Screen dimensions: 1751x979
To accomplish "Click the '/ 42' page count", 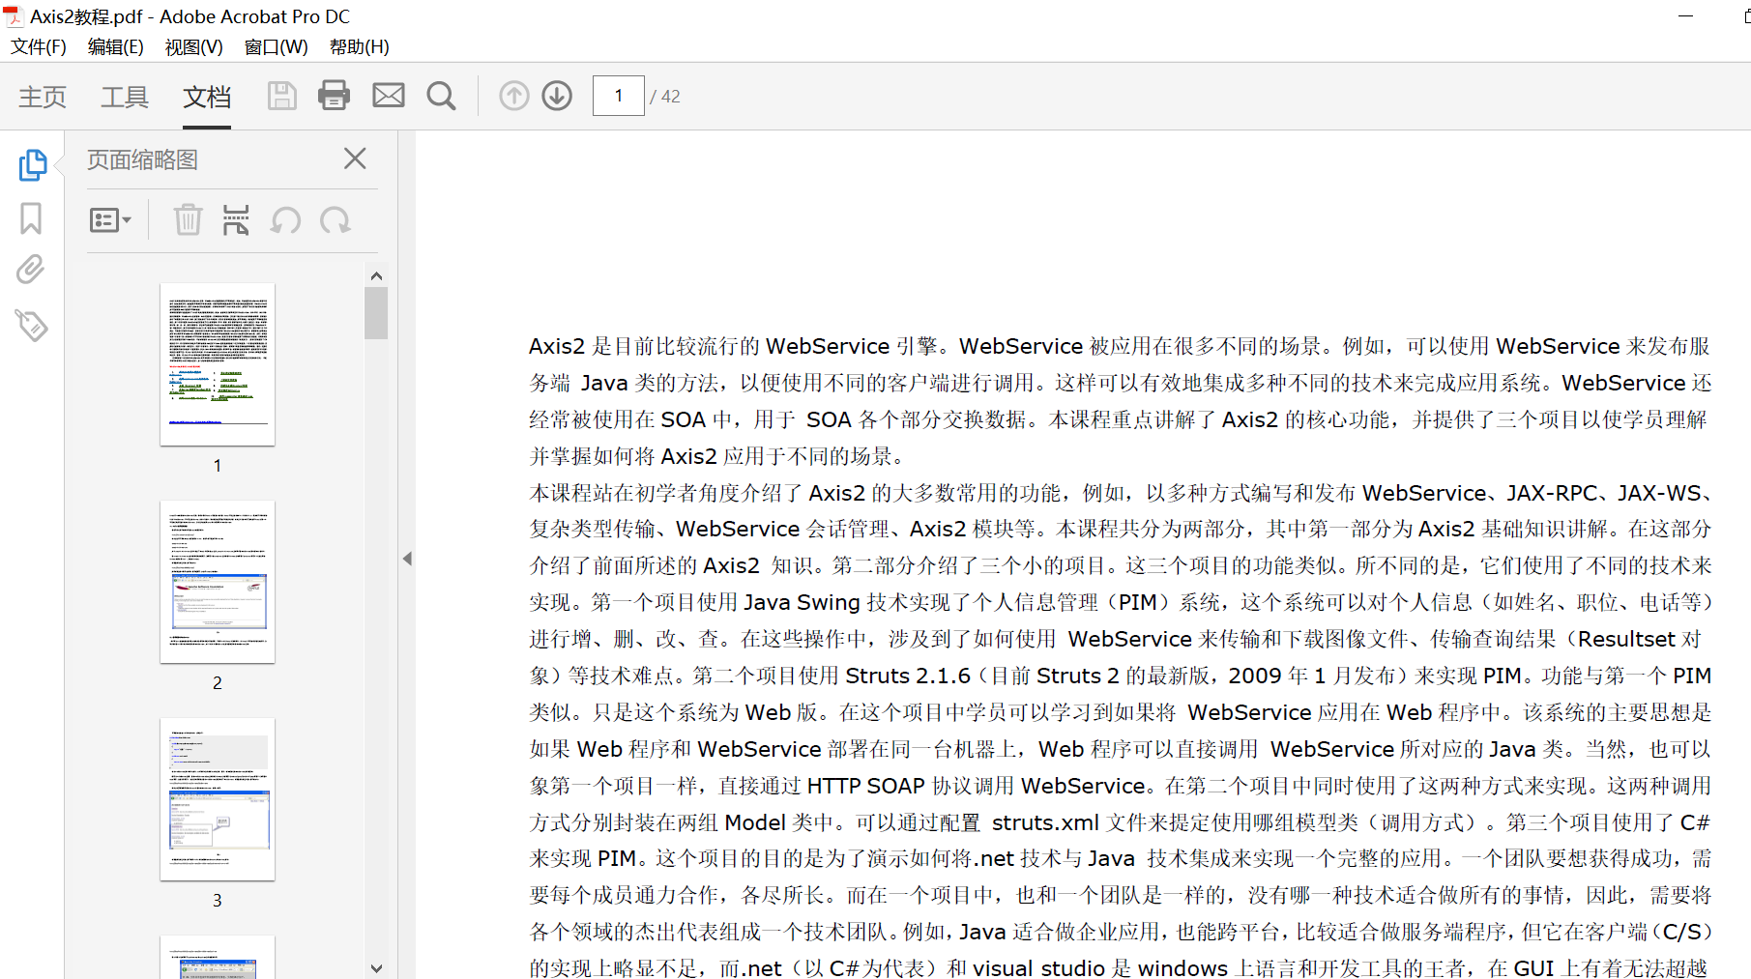I will click(665, 97).
